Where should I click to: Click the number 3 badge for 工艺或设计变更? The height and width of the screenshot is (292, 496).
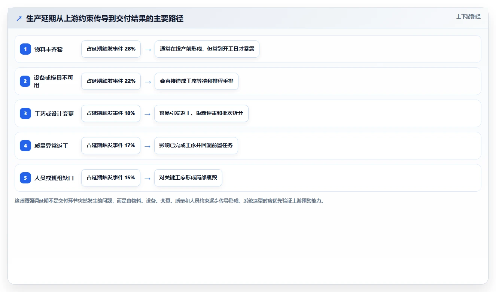[x=25, y=113]
